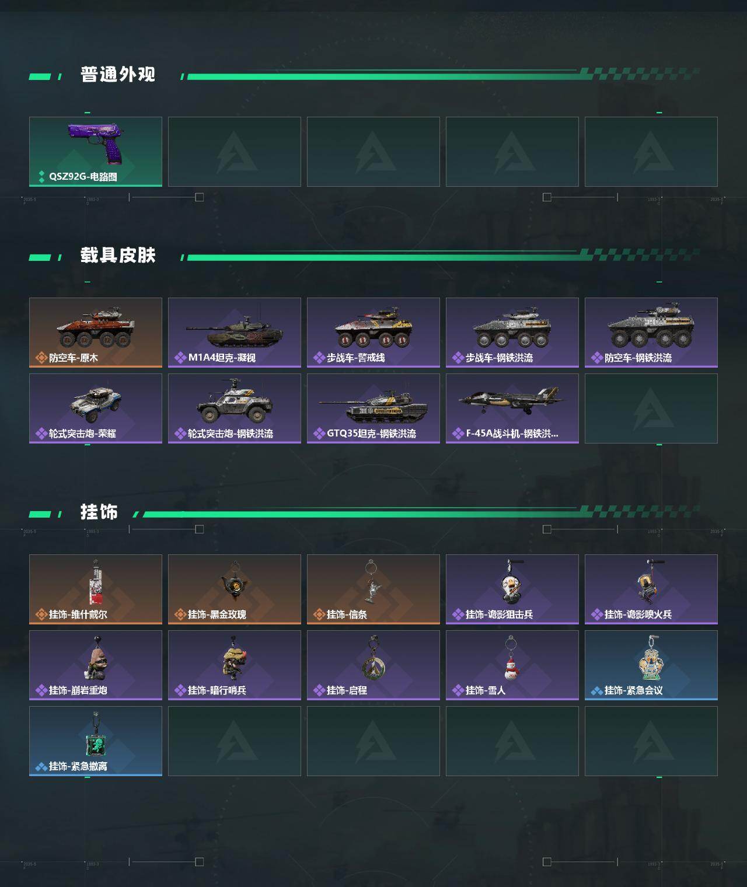Open the 防空车-原木 vehicle skin card
747x887 pixels.
click(x=96, y=333)
